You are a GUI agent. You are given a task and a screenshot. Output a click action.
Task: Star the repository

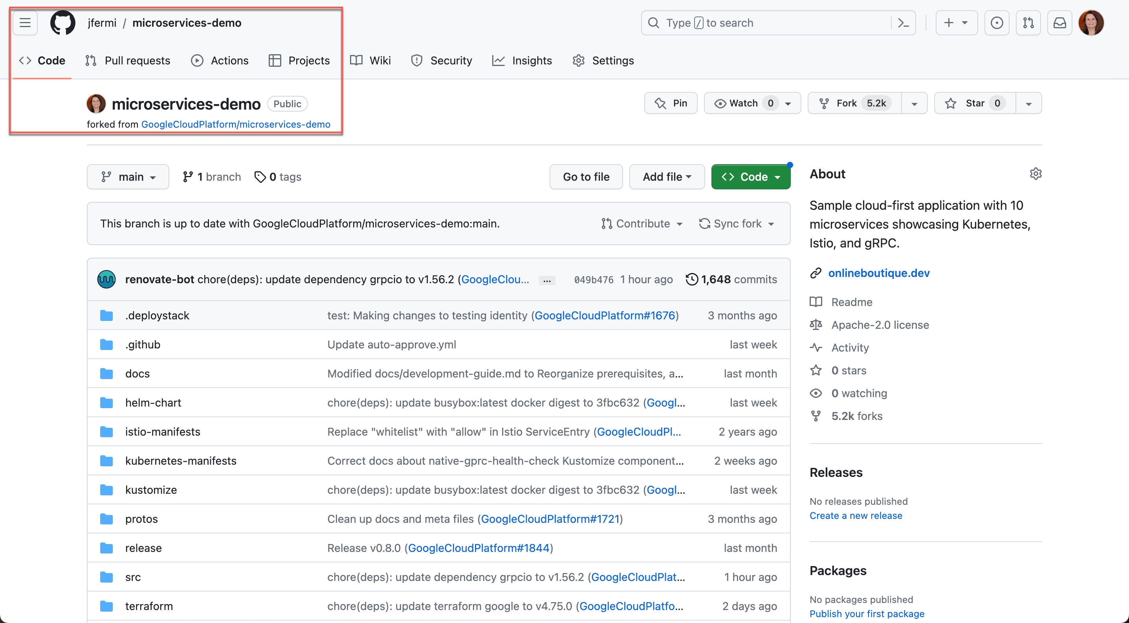[x=975, y=103]
